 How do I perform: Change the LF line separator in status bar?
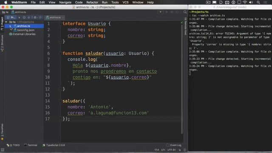(163, 150)
